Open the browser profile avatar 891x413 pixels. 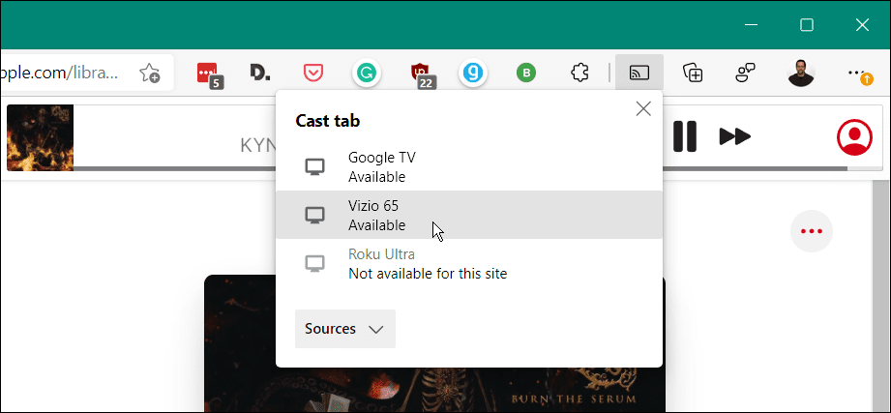[801, 73]
